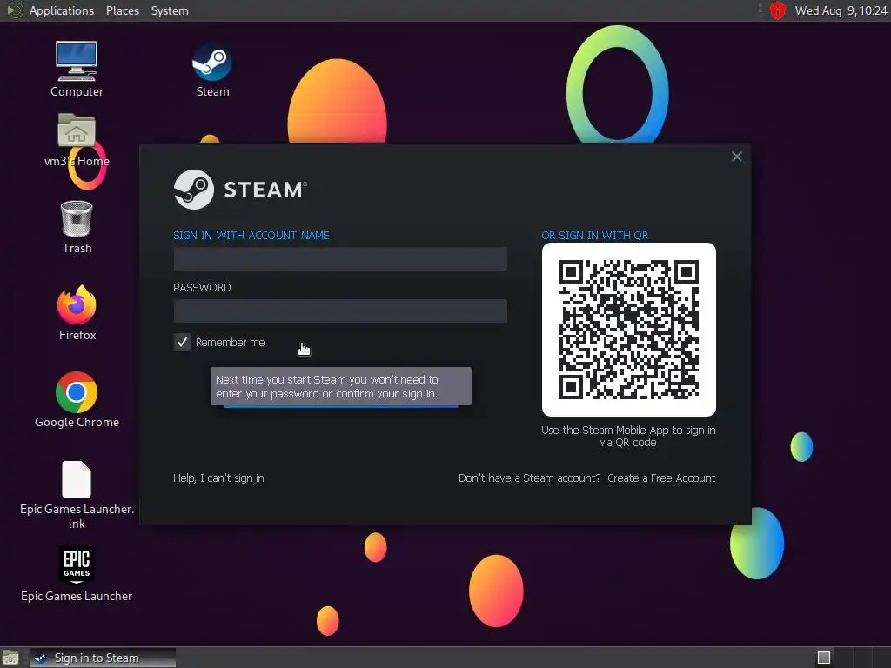Close the Steam sign-in dialog

[736, 157]
